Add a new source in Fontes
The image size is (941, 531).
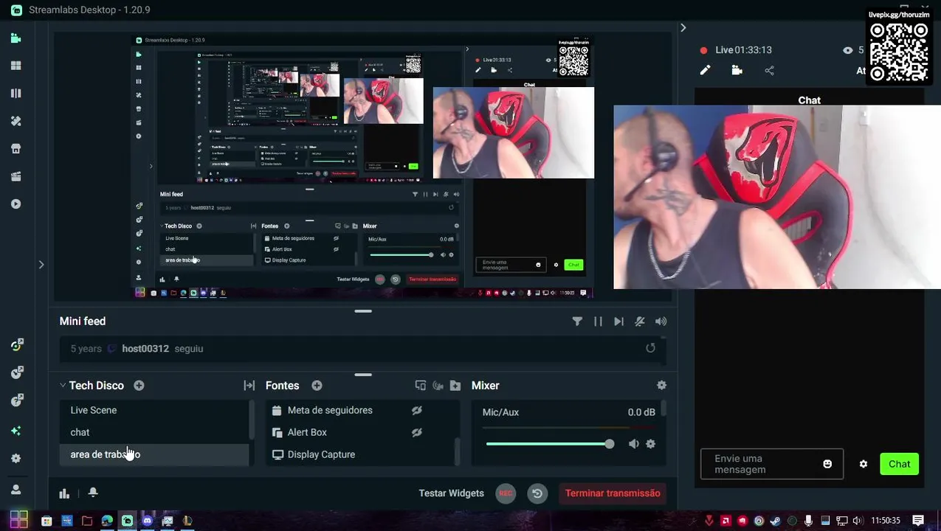point(317,386)
